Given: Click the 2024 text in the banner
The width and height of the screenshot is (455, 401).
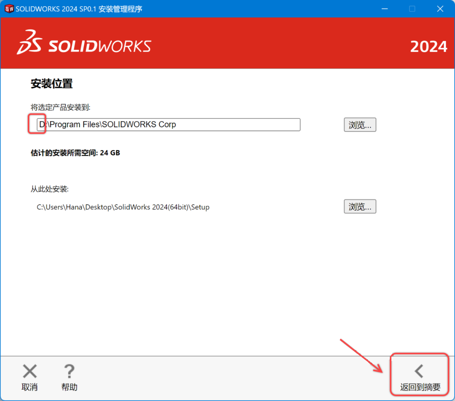Looking at the screenshot, I should pyautogui.click(x=428, y=46).
